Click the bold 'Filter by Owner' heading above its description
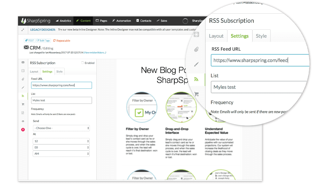This screenshot has height=184, width=328. (x=137, y=129)
